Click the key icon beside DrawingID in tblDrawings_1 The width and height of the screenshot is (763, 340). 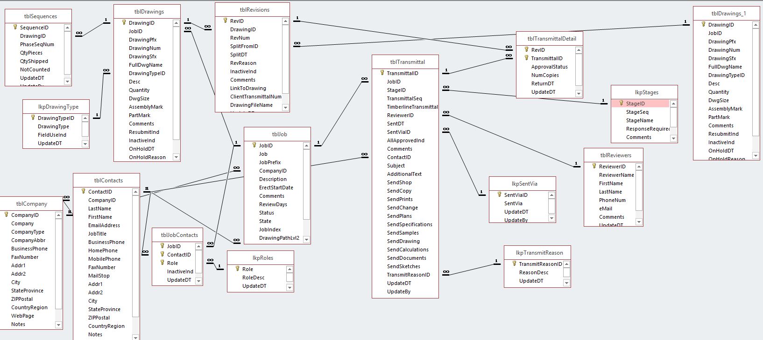[703, 25]
